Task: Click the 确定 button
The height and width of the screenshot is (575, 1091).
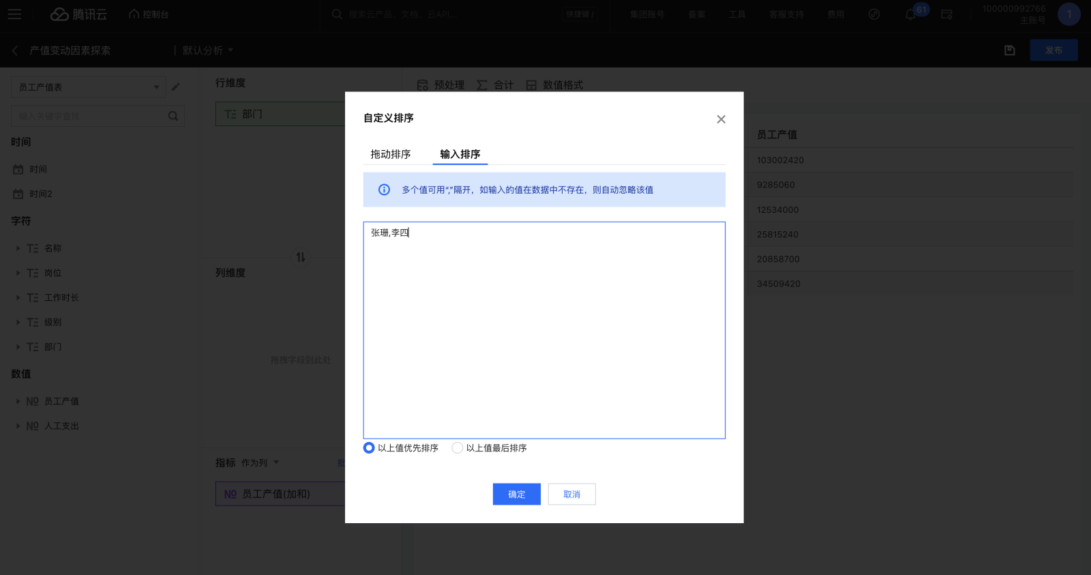Action: (x=516, y=495)
